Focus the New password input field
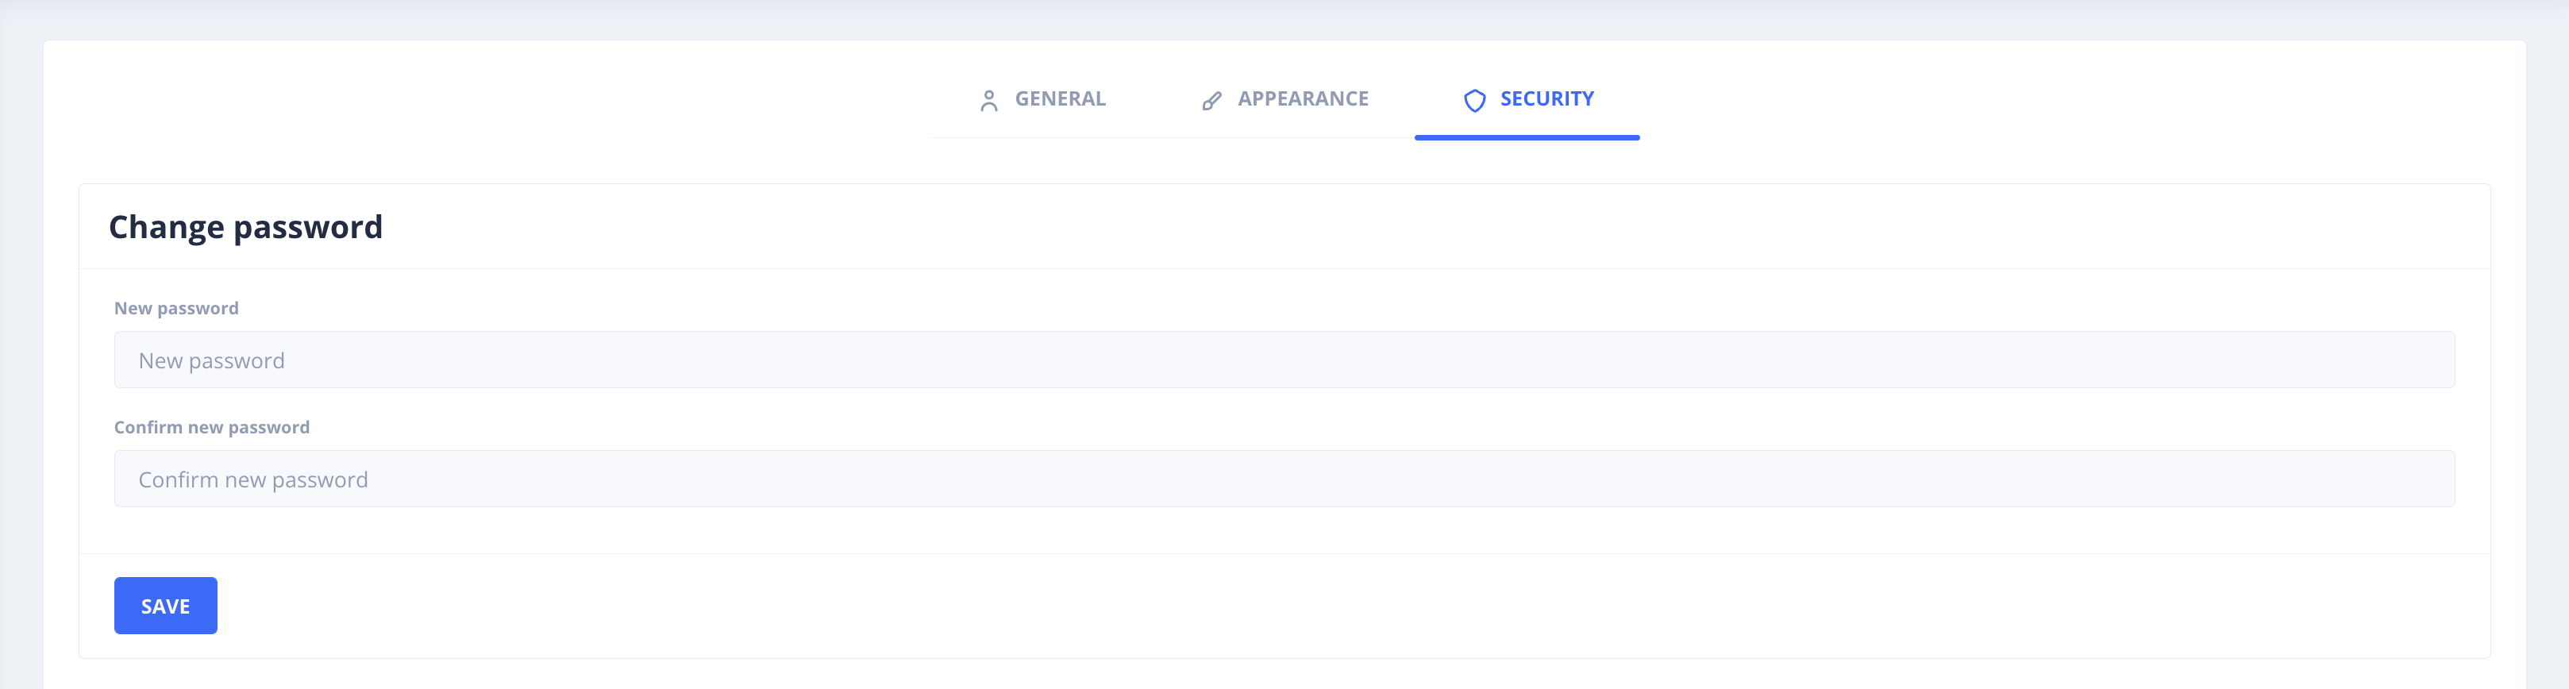Screen dimensions: 2569x689 pos(1284,360)
